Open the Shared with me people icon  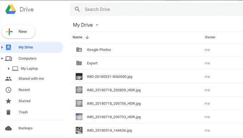pos(8,79)
